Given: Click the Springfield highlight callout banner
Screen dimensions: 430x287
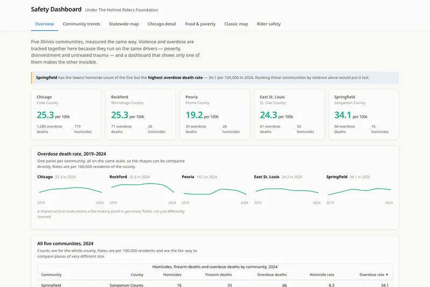Looking at the screenshot, I should [x=214, y=78].
